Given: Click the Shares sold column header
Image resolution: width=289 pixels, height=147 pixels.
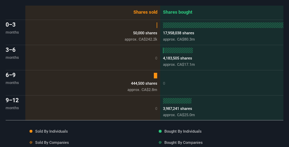Looking at the screenshot, I should 145,12.
